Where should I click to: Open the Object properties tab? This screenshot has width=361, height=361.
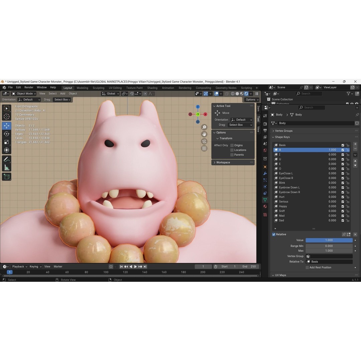coord(265,167)
